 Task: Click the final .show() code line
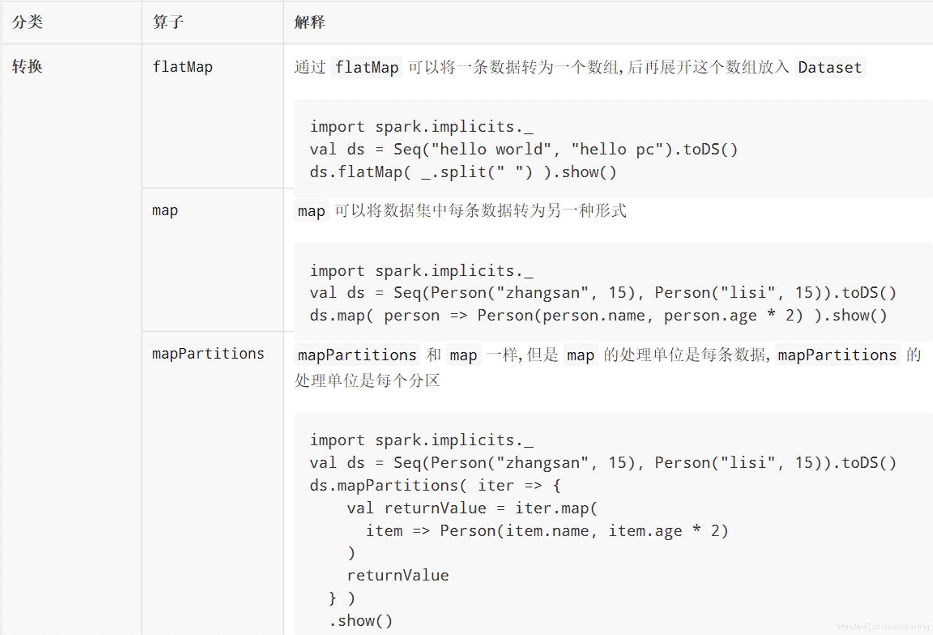(x=361, y=621)
